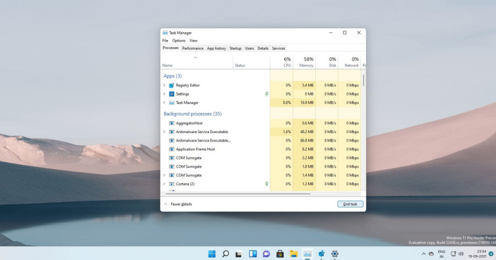Screen dimensions: 496x260
Task: Click the AggregatorHost process icon
Action: pos(171,123)
